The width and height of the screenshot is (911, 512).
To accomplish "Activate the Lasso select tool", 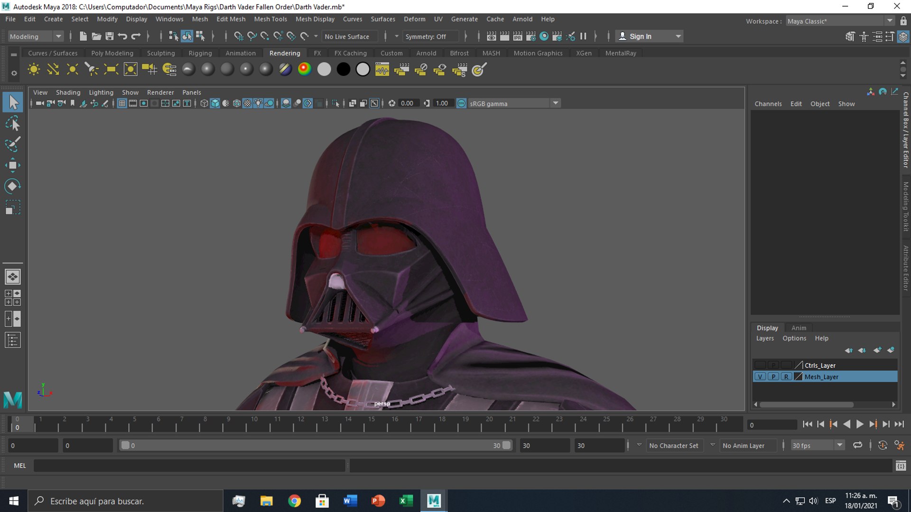I will click(x=13, y=123).
